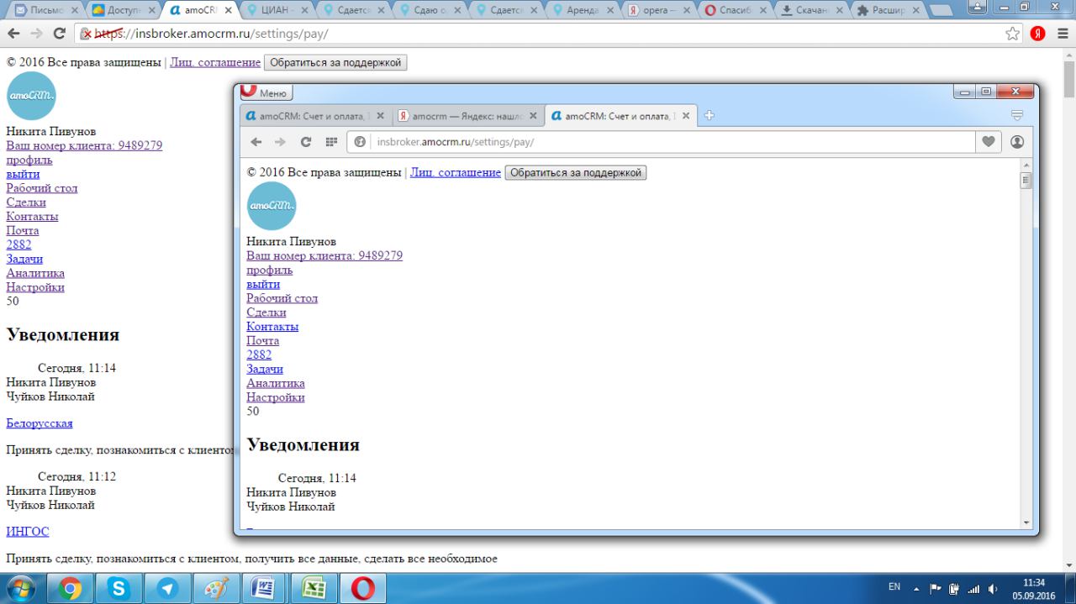This screenshot has height=604, width=1076.
Task: Click the volume icon in system tray
Action: 994,588
